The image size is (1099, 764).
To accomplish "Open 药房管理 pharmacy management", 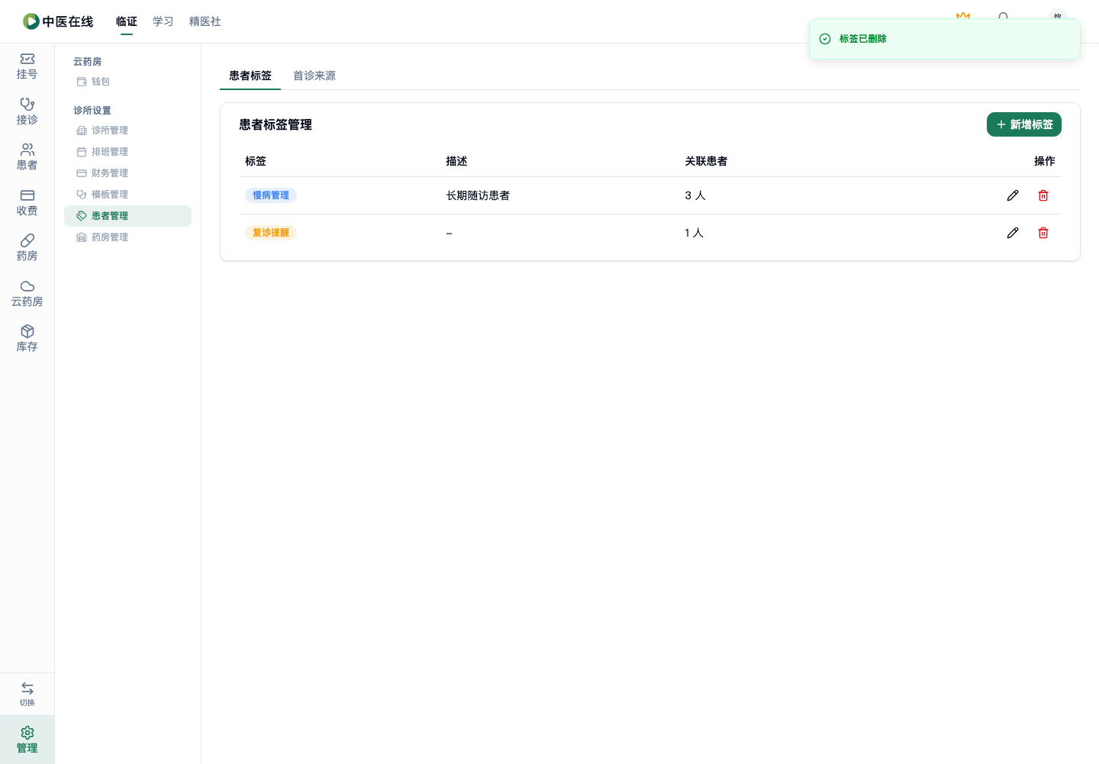I will (x=127, y=237).
